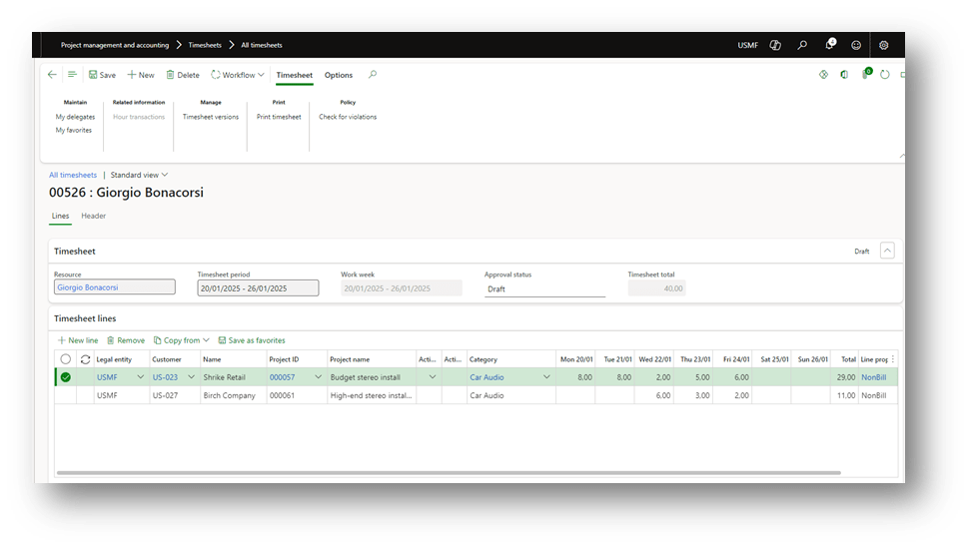Open the Options ribbon tab

tap(339, 75)
